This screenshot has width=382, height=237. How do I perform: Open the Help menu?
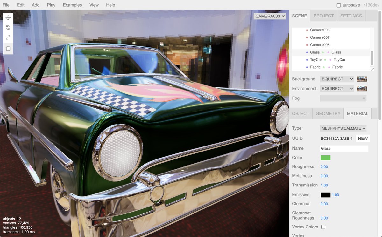pyautogui.click(x=110, y=5)
